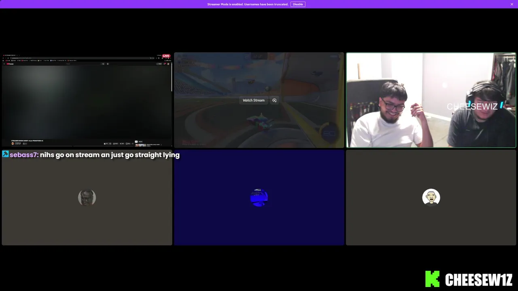This screenshot has height=291, width=518.
Task: Focus the webcam tile with two people
Action: pos(431,100)
